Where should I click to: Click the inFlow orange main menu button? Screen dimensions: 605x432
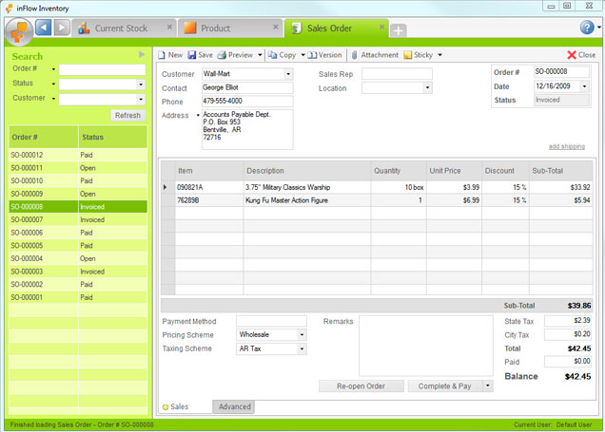(18, 30)
